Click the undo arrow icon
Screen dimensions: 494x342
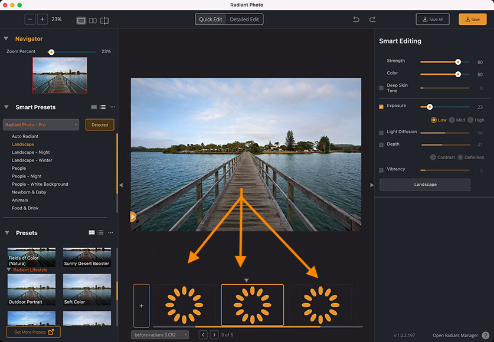click(356, 19)
